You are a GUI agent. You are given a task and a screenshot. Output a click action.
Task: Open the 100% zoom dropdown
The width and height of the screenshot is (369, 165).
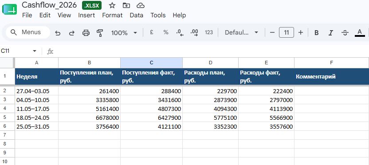tap(124, 33)
